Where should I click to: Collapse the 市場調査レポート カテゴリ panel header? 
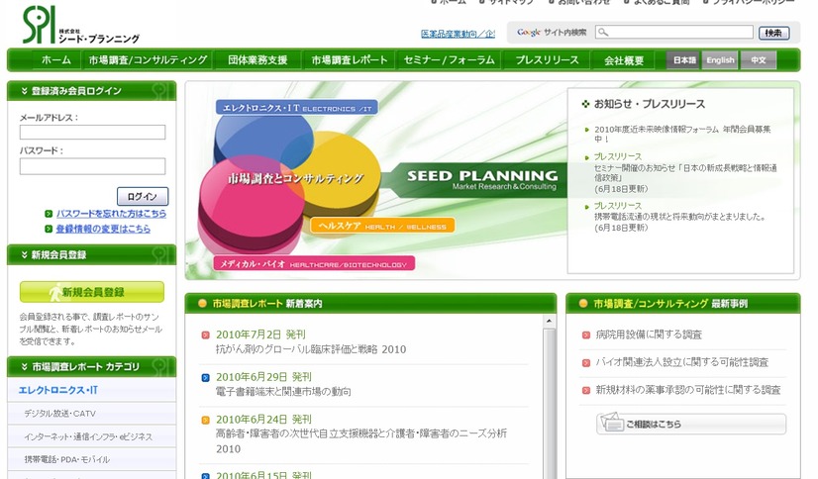[92, 367]
